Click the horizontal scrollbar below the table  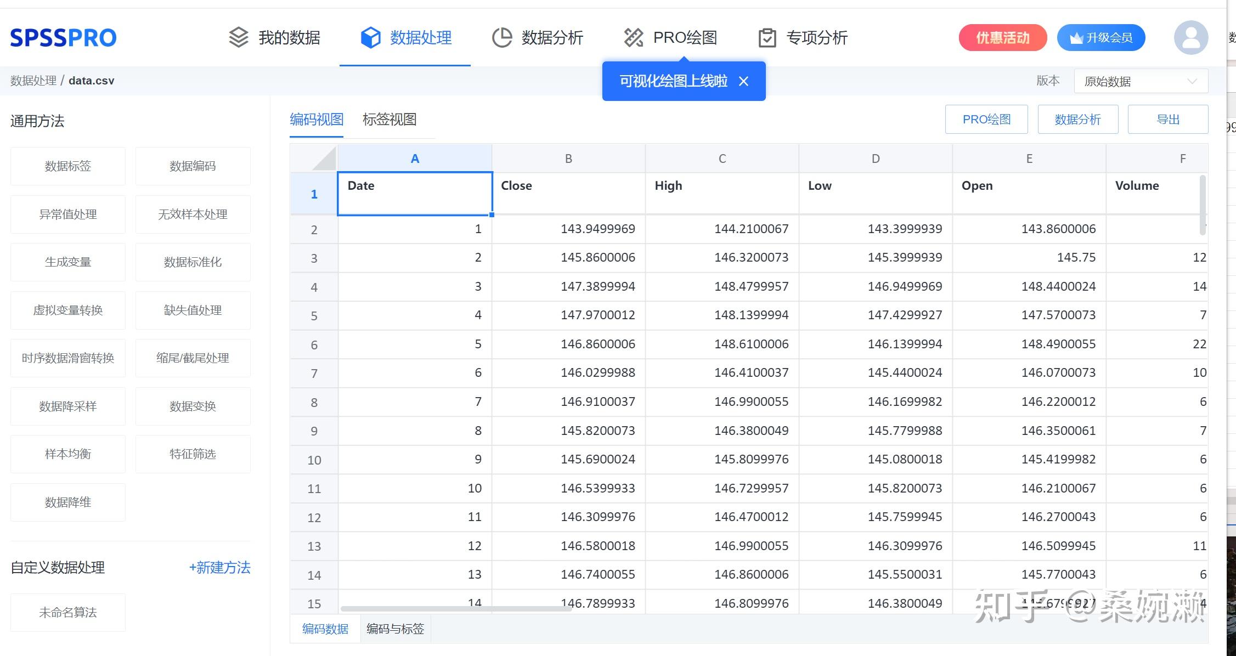(458, 608)
